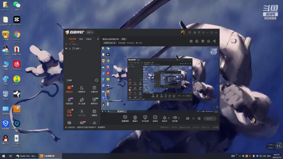Switch to Studio One taskbar button
This screenshot has height=159, width=283.
pyautogui.click(x=26, y=156)
